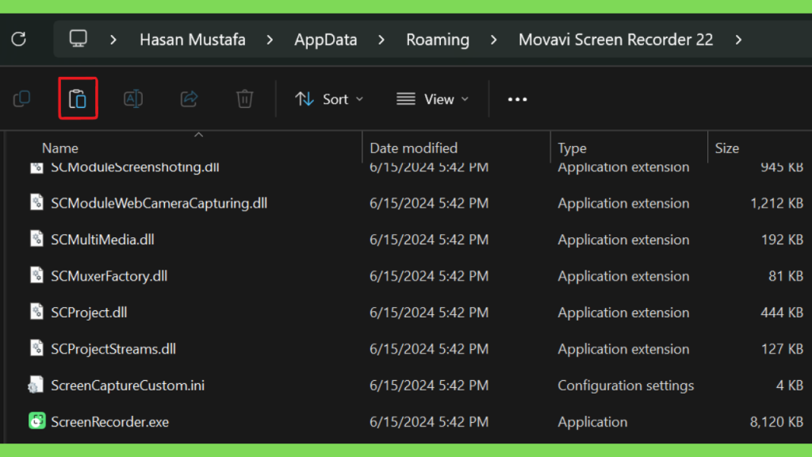Open the Sort dropdown menu
The width and height of the screenshot is (812, 457).
[x=329, y=99]
